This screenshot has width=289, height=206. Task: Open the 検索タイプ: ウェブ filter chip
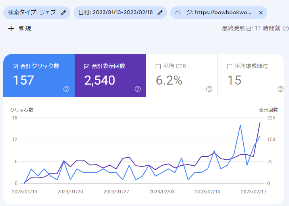(37, 13)
